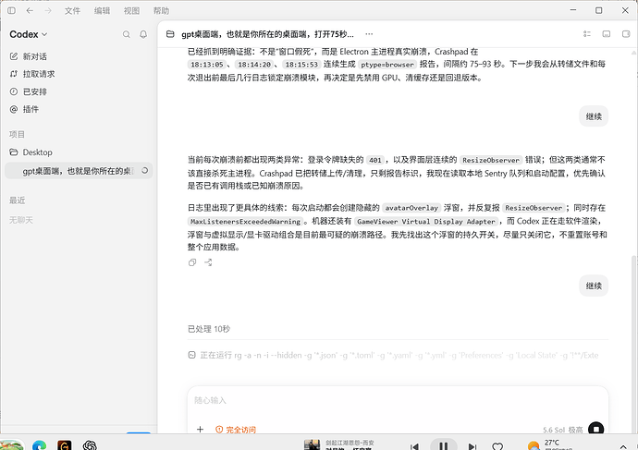Click the 18:14:20 timestamp tag
The height and width of the screenshot is (450, 638).
coord(254,65)
